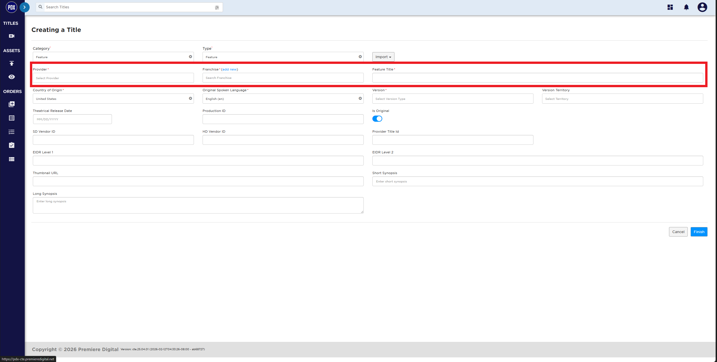Open the Original Spoken Language dropdown
The height and width of the screenshot is (362, 717).
pos(283,99)
